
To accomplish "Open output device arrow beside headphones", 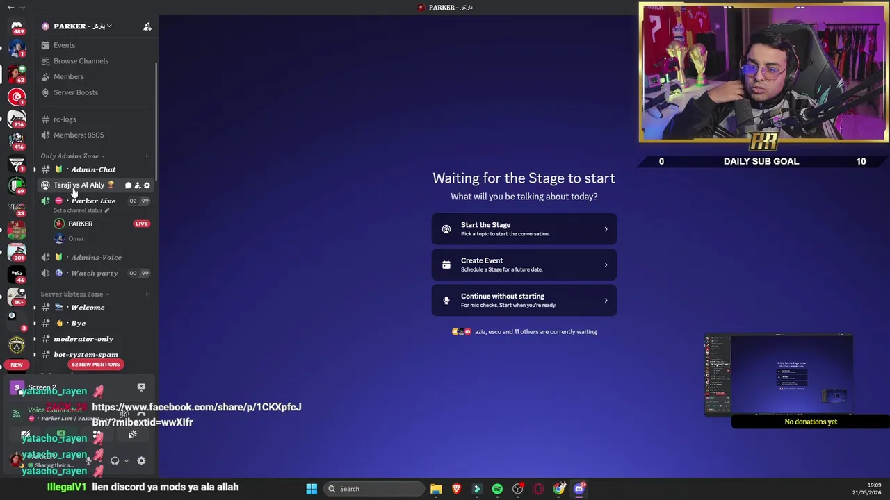I will tap(126, 461).
